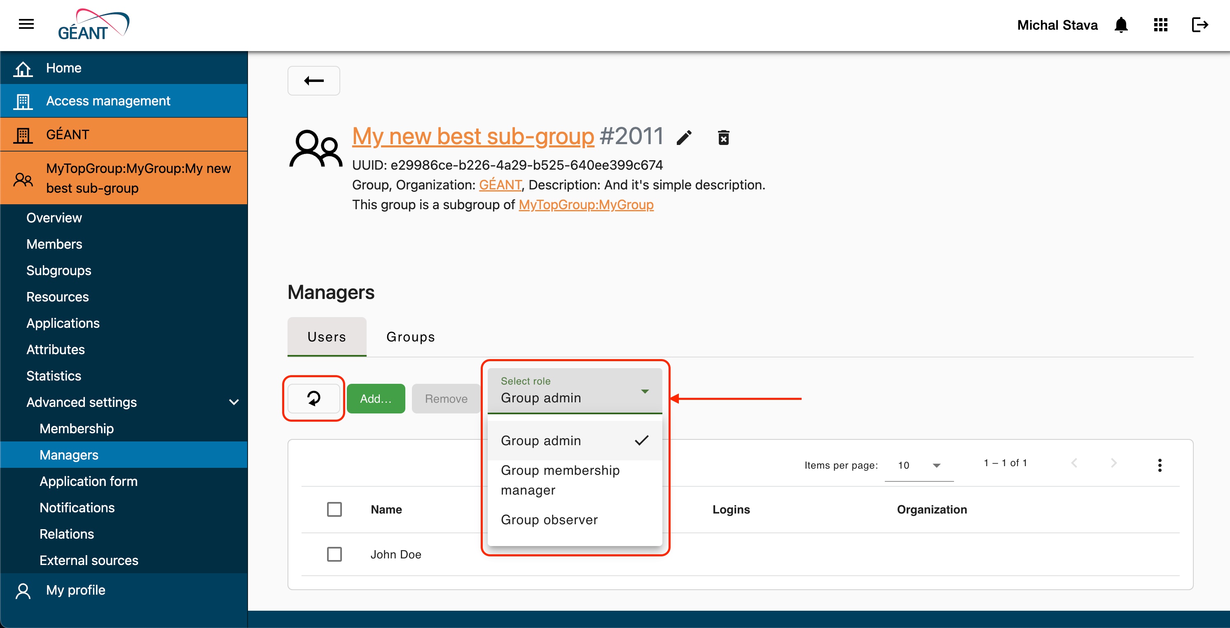Image resolution: width=1230 pixels, height=628 pixels.
Task: Toggle the select-all checkbox by Name
Action: click(334, 509)
